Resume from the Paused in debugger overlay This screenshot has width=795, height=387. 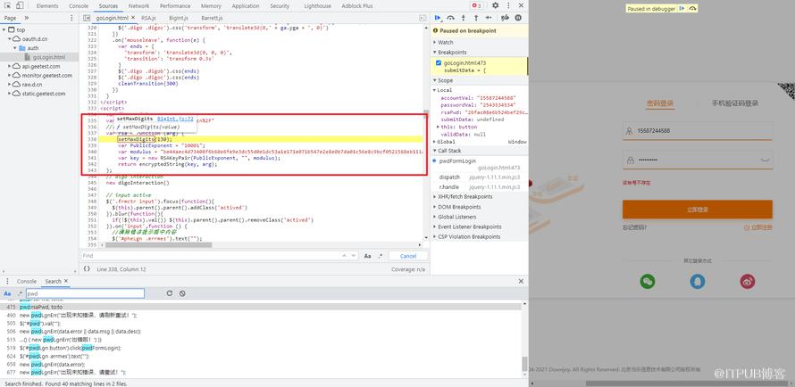682,9
